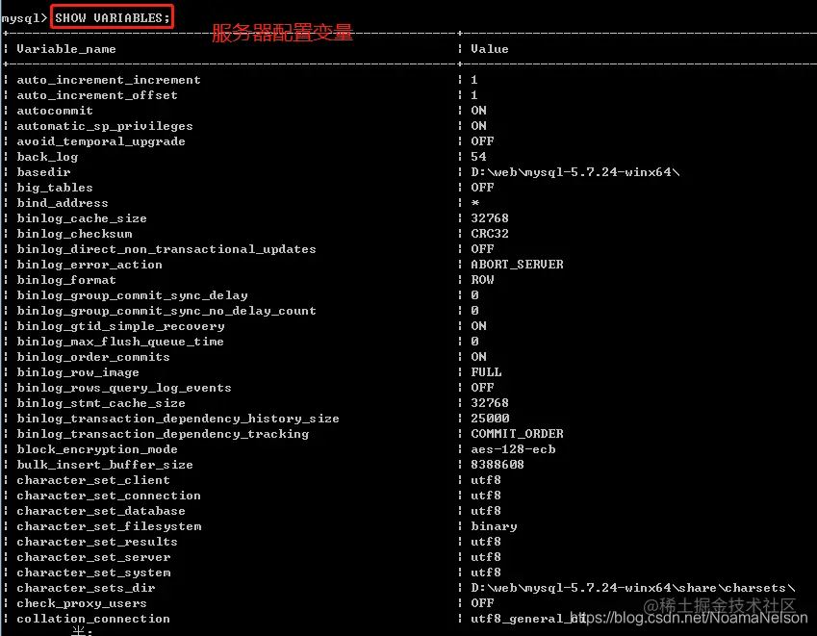Select binlog_checksum variable name

[74, 234]
